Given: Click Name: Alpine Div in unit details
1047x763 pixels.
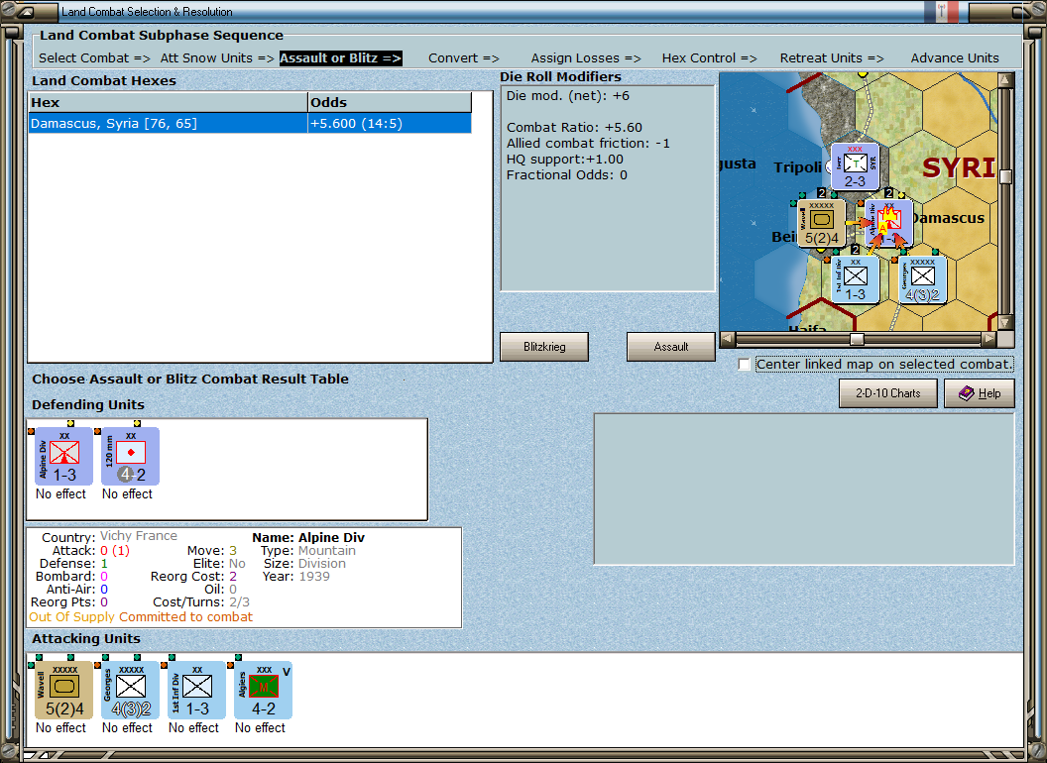Looking at the screenshot, I should coord(308,537).
